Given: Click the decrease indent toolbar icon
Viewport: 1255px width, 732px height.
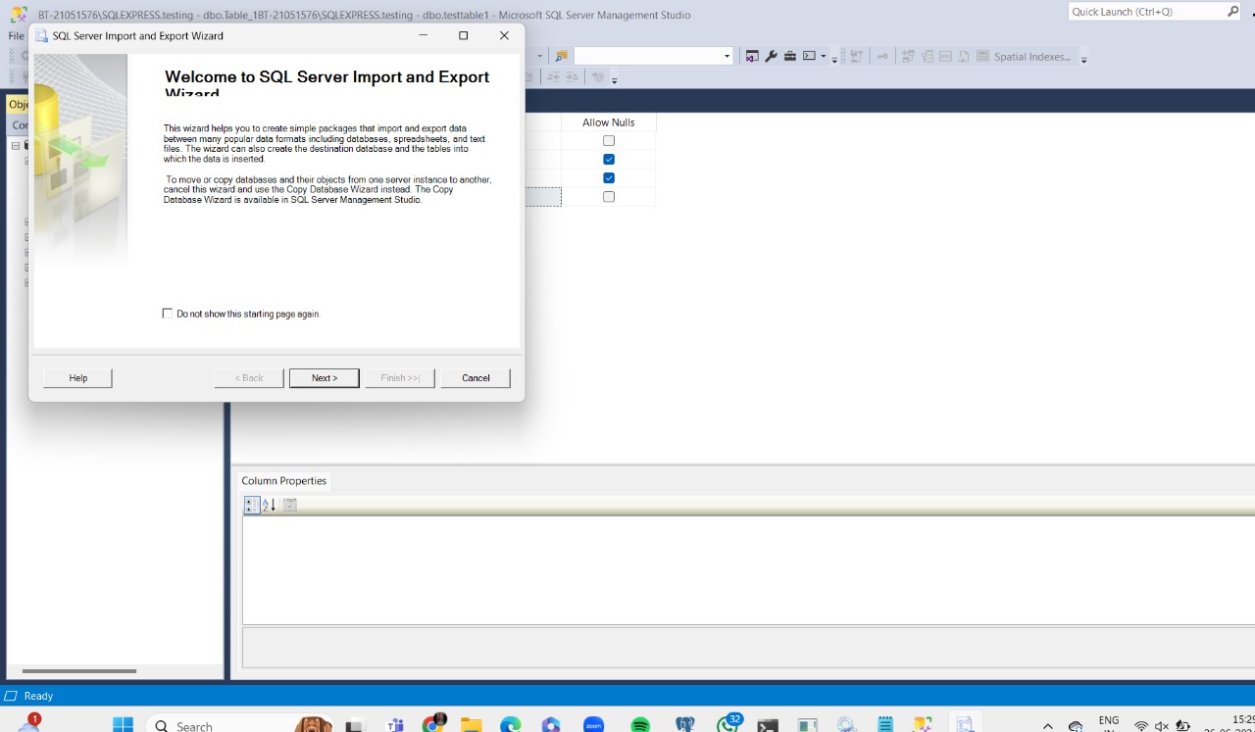Looking at the screenshot, I should [x=555, y=76].
